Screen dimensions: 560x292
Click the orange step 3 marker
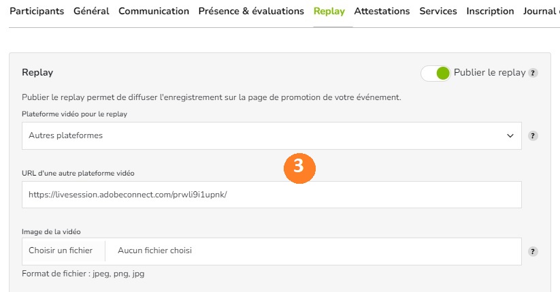click(x=299, y=168)
